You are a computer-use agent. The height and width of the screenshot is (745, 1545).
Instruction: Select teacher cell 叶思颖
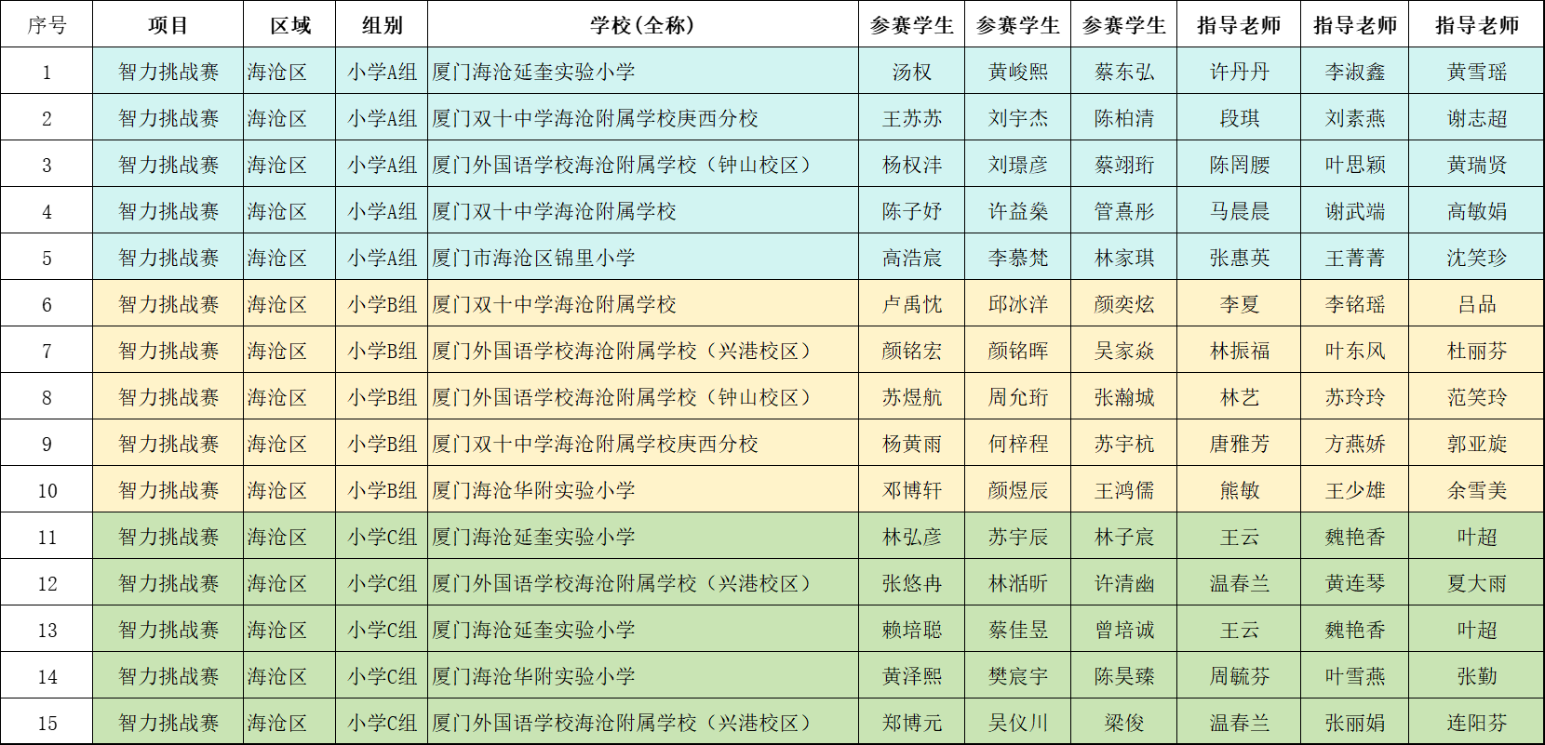[x=1355, y=165]
